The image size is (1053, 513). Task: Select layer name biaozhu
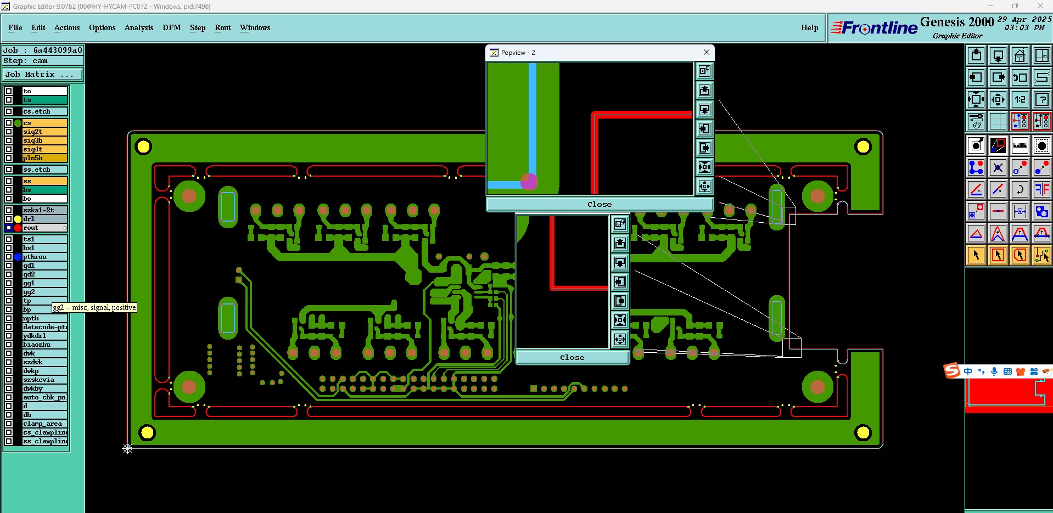coord(44,345)
